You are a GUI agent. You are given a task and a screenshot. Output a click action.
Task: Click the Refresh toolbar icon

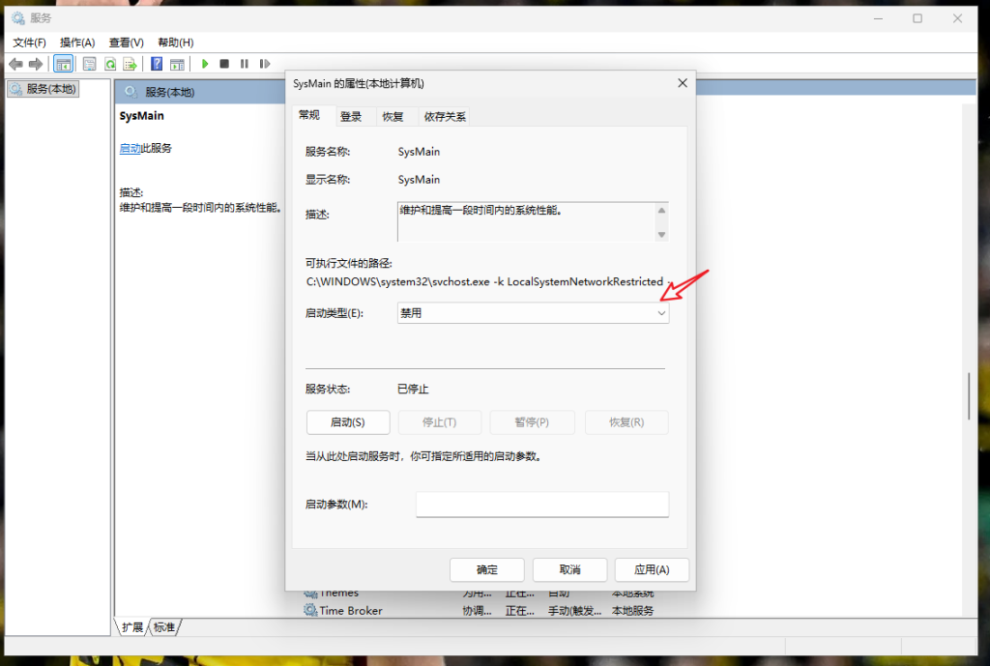[110, 64]
